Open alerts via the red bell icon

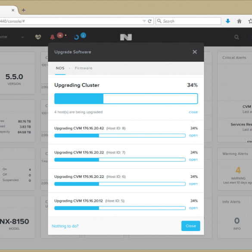point(52,37)
